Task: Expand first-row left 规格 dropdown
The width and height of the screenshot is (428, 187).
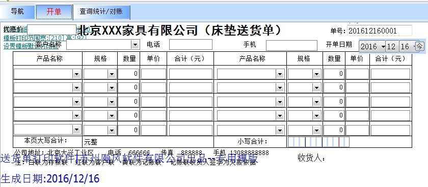Action: pos(112,74)
